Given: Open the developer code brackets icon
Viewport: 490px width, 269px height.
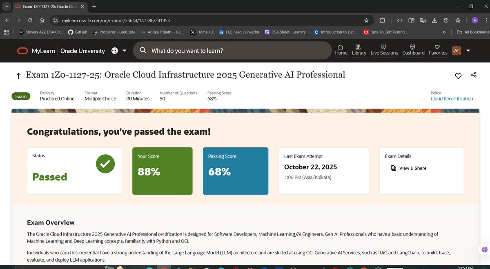Looking at the screenshot, I should point(400,20).
